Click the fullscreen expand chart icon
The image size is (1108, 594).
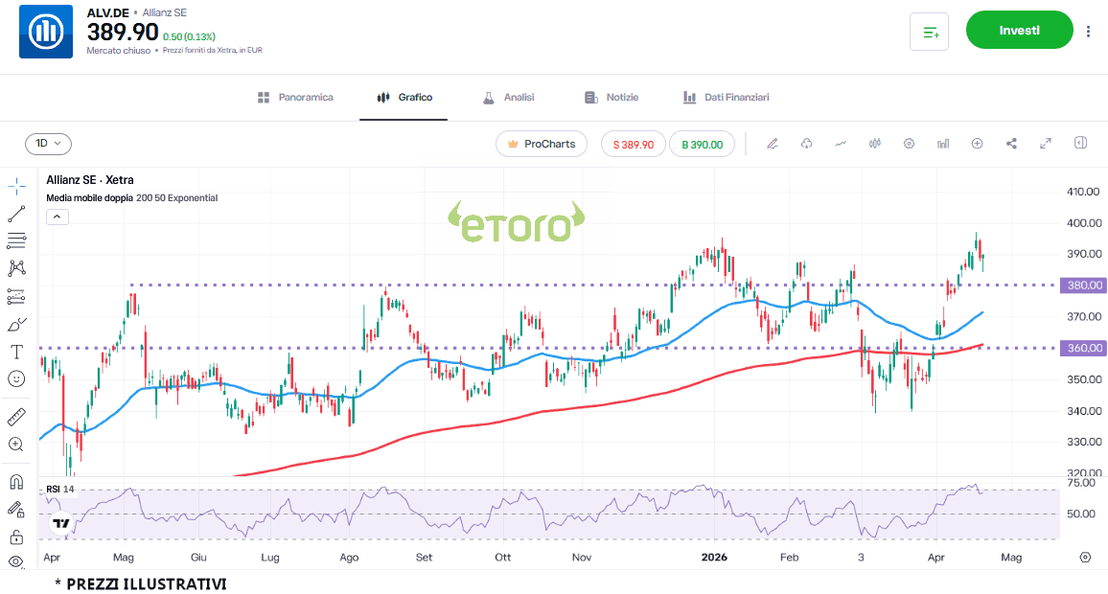1046,144
